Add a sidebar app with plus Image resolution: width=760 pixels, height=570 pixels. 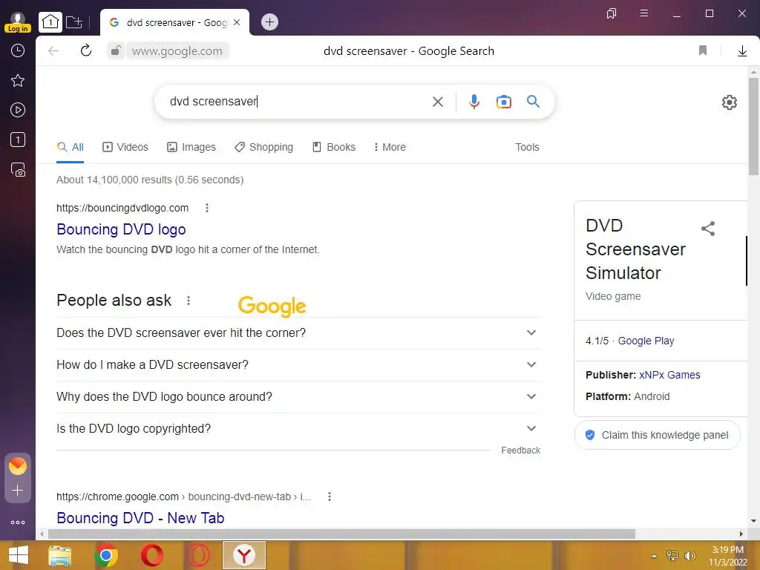coord(18,491)
